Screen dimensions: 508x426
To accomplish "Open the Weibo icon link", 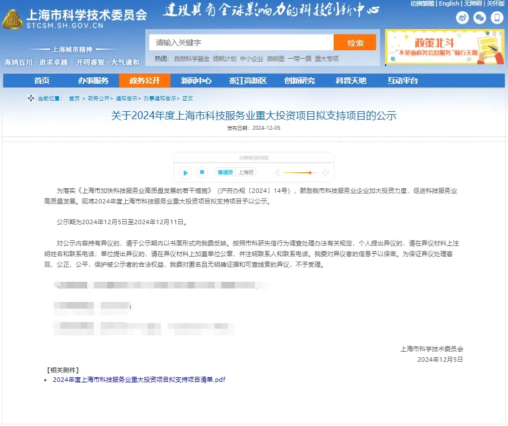I will pyautogui.click(x=462, y=17).
